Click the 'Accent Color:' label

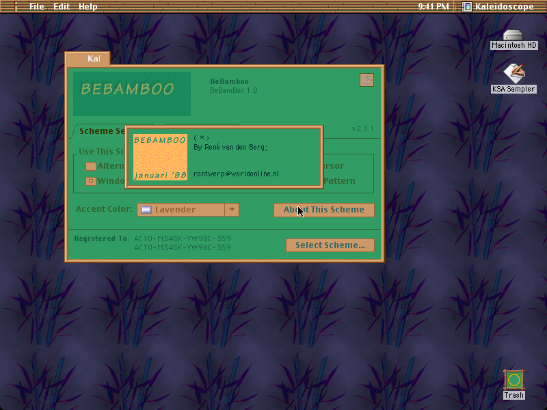[x=105, y=209]
